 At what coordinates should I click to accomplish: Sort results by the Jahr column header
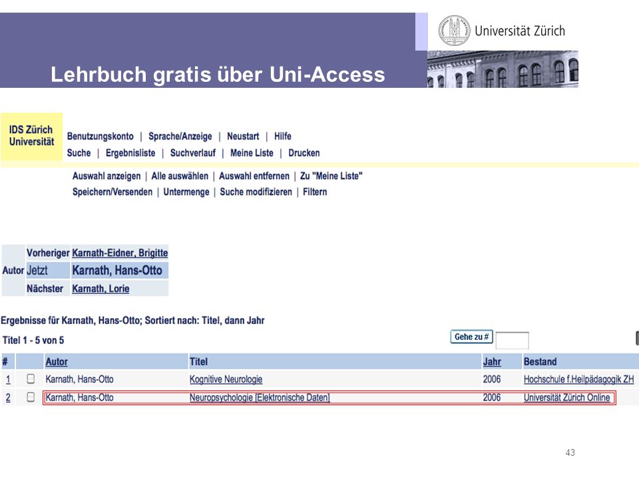[492, 362]
